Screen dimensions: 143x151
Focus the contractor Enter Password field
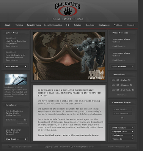tap(123, 114)
